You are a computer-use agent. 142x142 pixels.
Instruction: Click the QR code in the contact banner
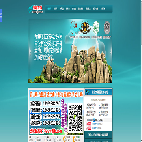(75, 118)
